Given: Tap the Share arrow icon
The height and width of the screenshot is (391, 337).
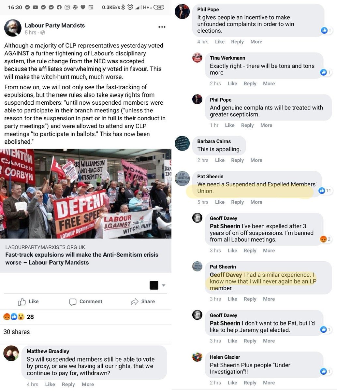Looking at the screenshot, I should [135, 302].
